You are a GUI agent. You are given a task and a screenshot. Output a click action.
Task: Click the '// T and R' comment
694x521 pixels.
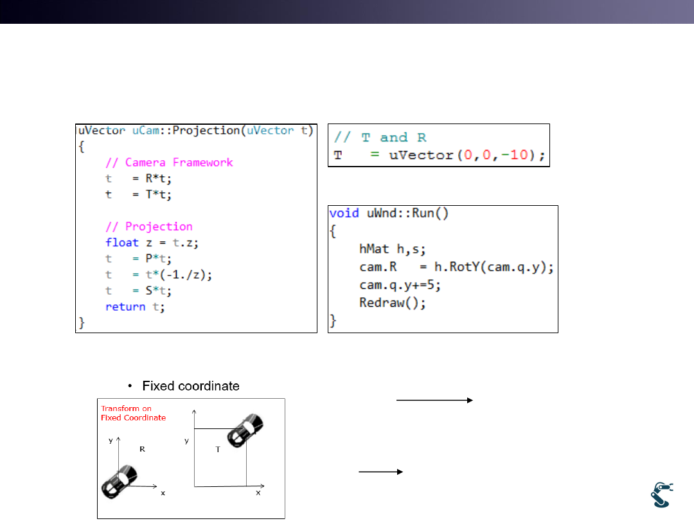coord(379,137)
